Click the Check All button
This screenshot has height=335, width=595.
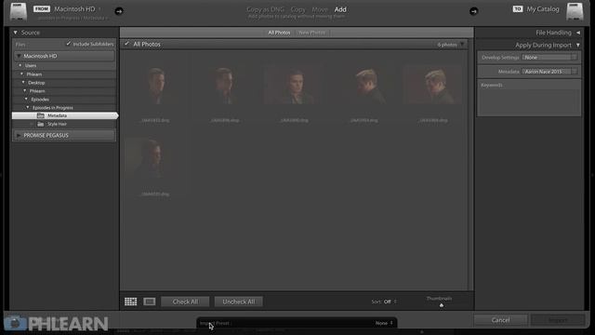185,301
